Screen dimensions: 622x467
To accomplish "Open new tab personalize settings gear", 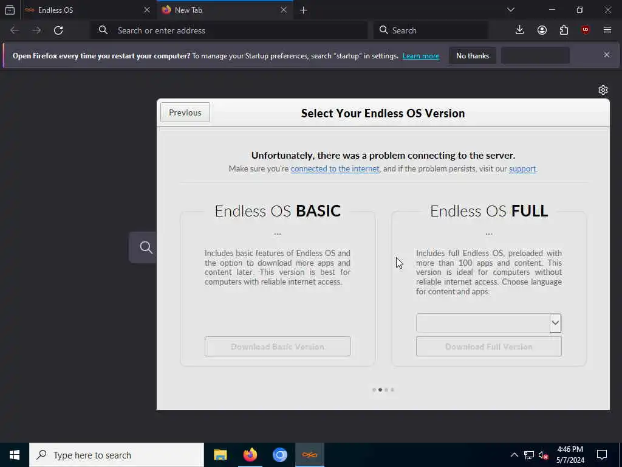I will [603, 90].
